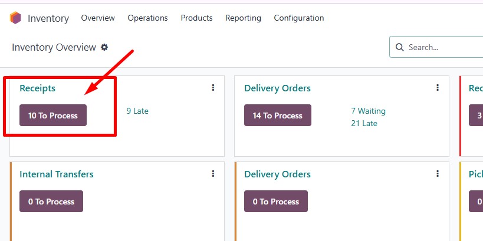Click the 14 To Process button

pos(278,115)
